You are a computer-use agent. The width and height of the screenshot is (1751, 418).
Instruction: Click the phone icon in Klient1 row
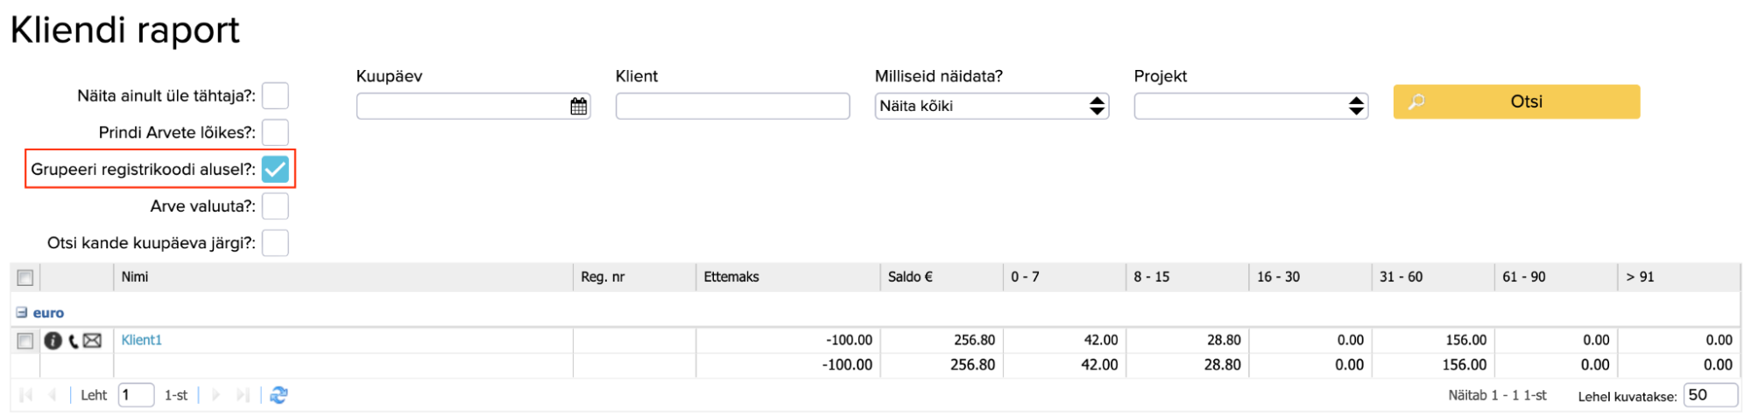tap(74, 340)
